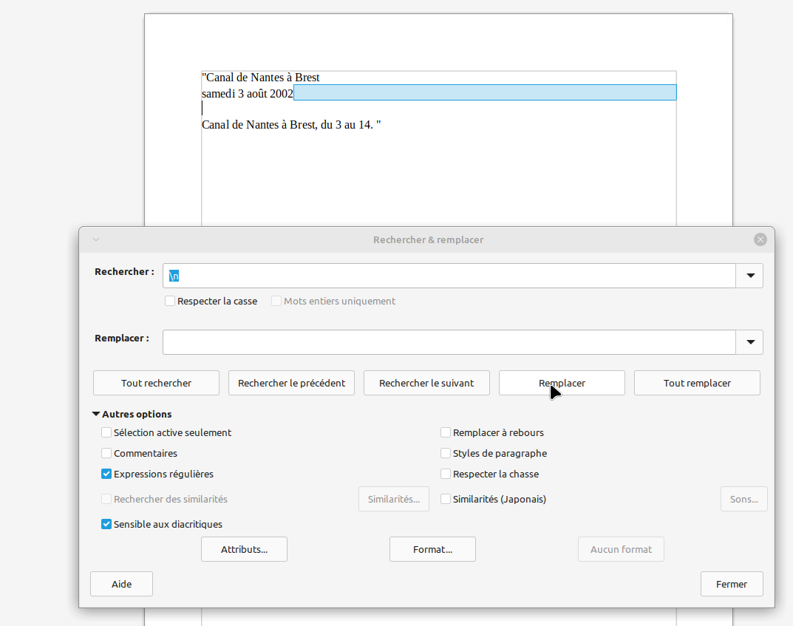The height and width of the screenshot is (626, 793).
Task: Click Rechercher le précédent button
Action: pos(291,383)
